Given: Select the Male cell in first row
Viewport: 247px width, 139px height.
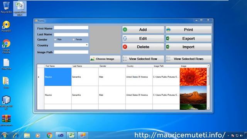Looking at the screenshot, I should (x=112, y=77).
